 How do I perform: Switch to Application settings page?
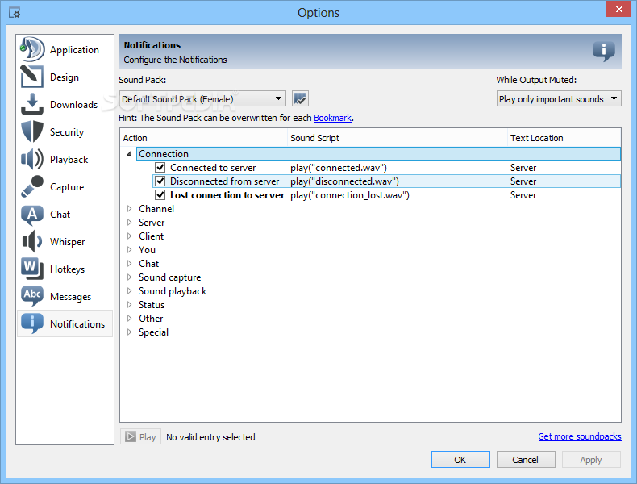pyautogui.click(x=65, y=49)
